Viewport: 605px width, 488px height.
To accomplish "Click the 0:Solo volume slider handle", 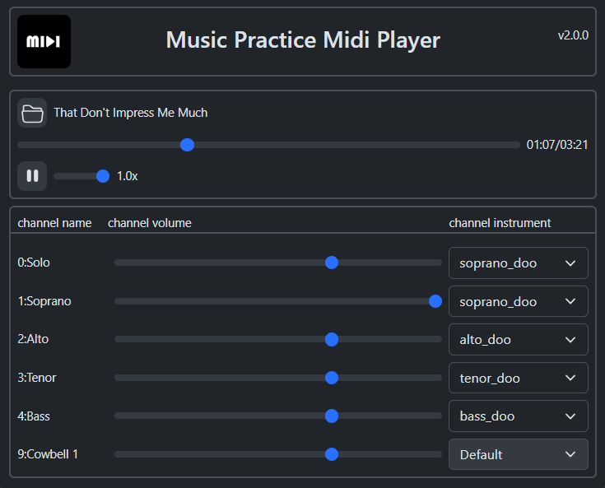I will [x=332, y=263].
